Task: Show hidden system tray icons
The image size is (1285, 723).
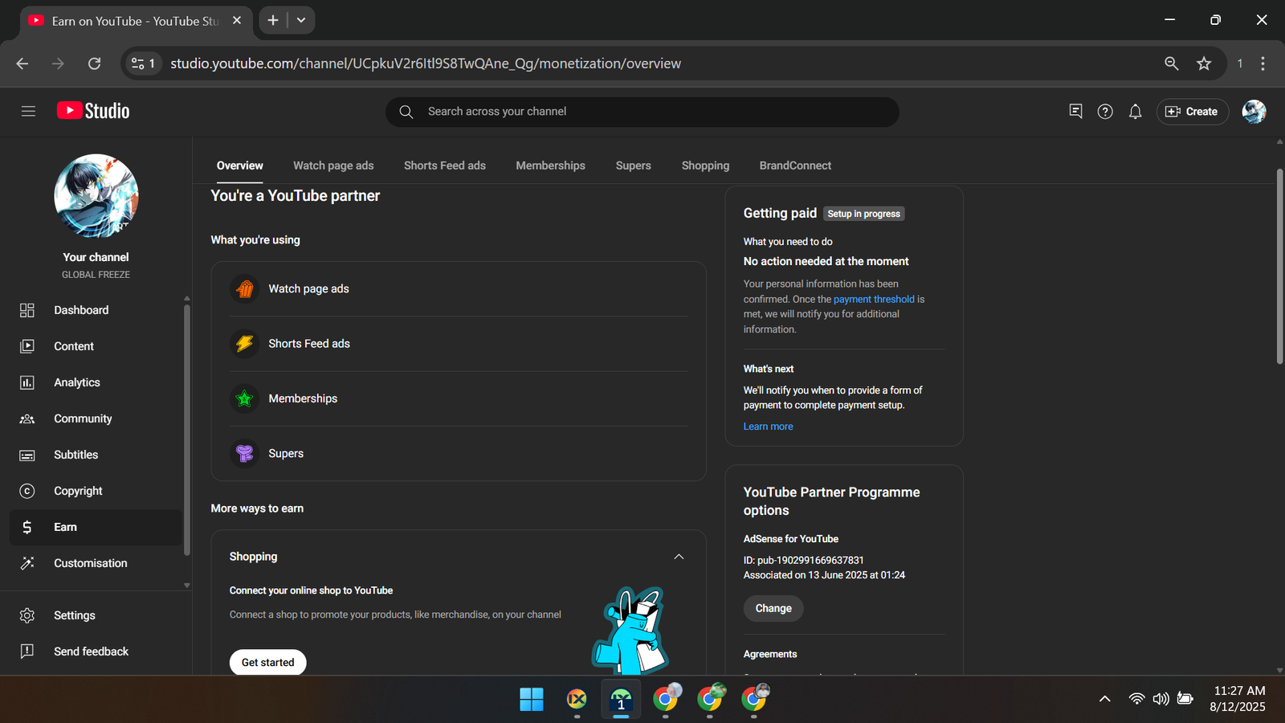Action: coord(1105,699)
